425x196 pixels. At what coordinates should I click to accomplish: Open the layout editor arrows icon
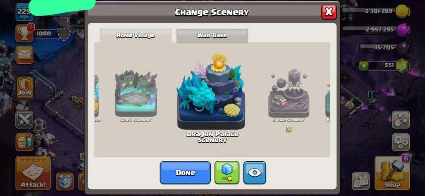[x=401, y=120]
